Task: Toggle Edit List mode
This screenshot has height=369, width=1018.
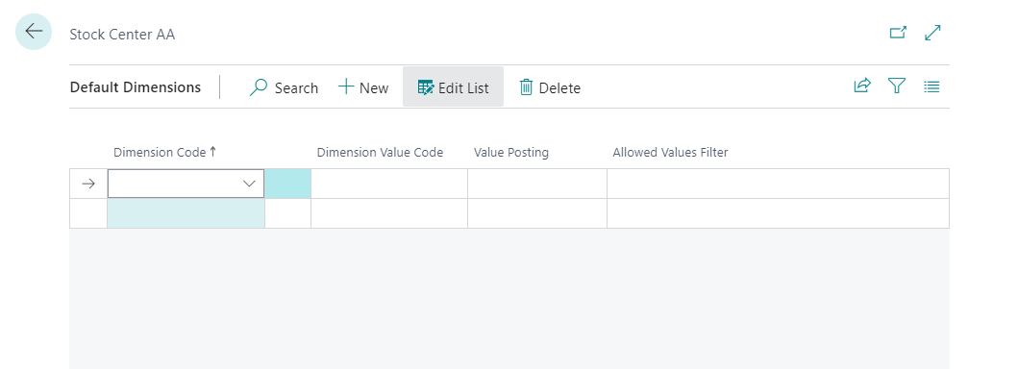Action: click(453, 86)
